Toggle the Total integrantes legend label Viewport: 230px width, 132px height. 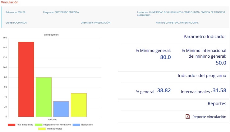click(25, 125)
